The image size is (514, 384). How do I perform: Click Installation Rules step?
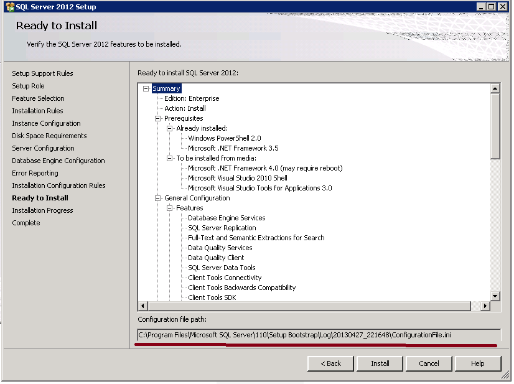(x=38, y=111)
